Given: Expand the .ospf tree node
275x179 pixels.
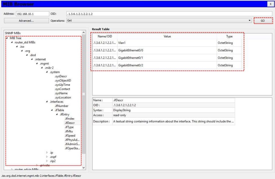Looking at the screenshot, I should (47, 157).
